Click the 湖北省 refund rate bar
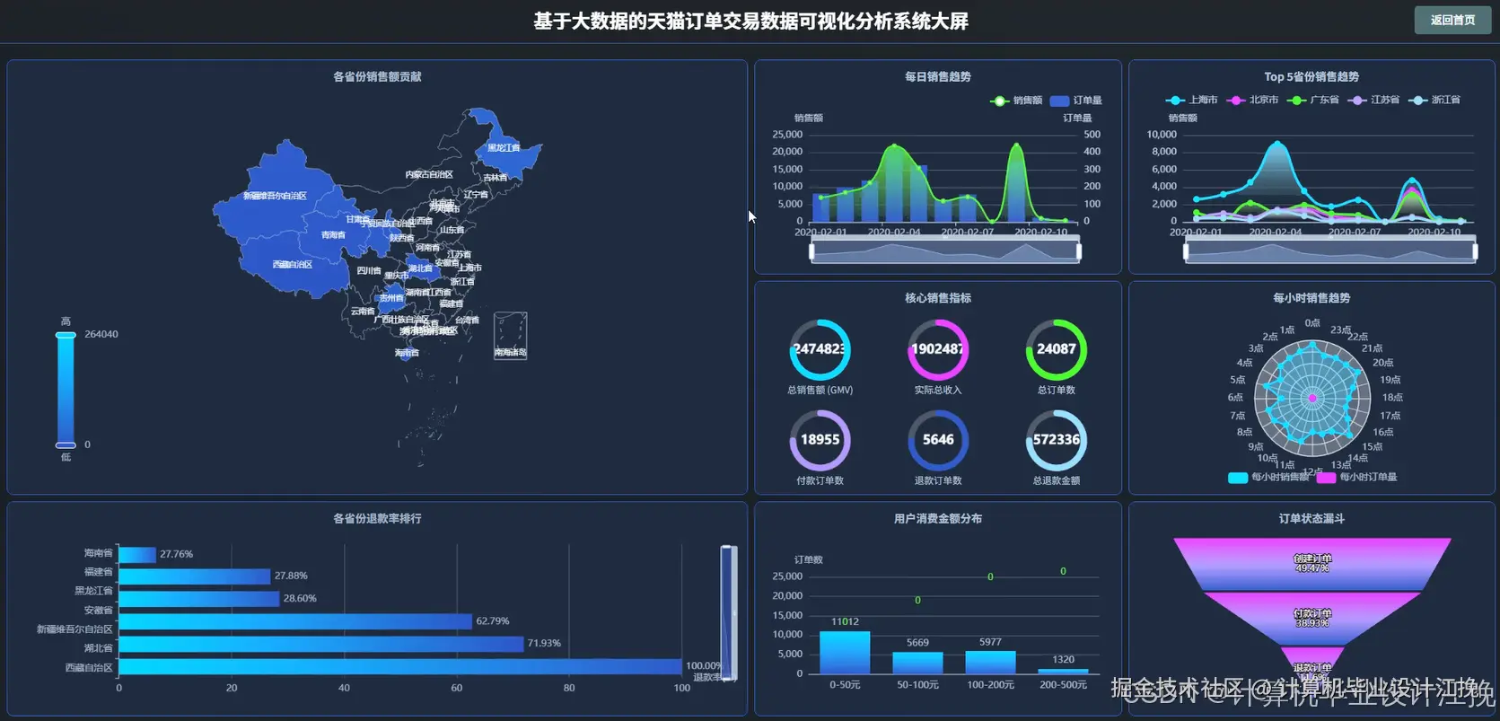Screen dimensions: 1500x721 click(x=320, y=644)
